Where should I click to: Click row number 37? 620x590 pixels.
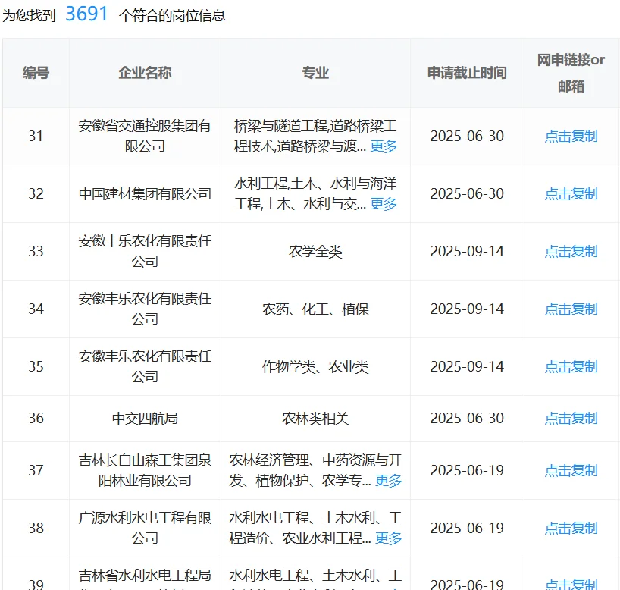[36, 470]
